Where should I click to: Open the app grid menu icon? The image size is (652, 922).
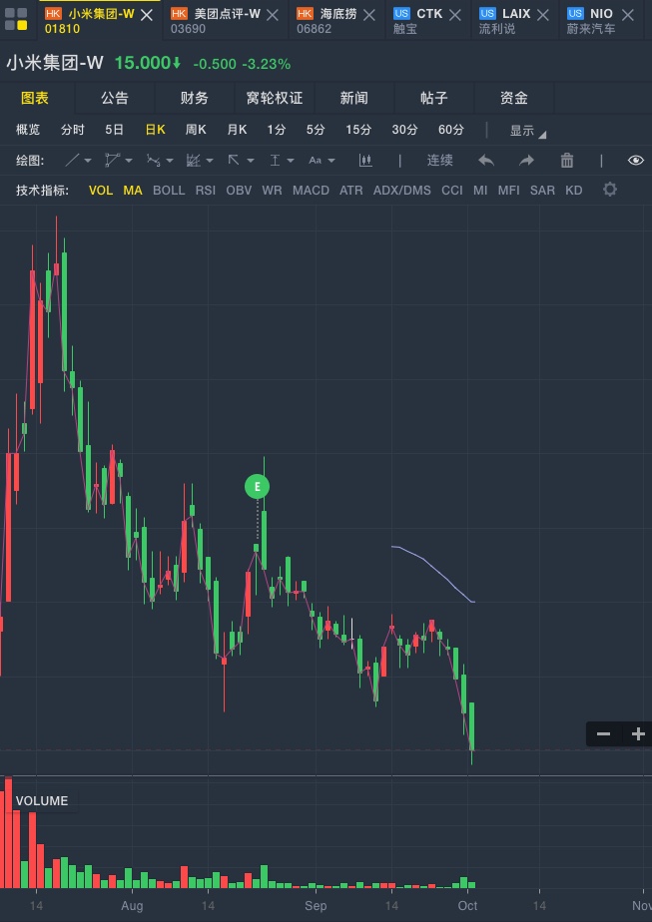pyautogui.click(x=17, y=19)
